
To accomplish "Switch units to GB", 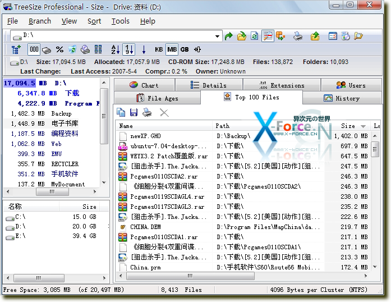I will click(185, 49).
